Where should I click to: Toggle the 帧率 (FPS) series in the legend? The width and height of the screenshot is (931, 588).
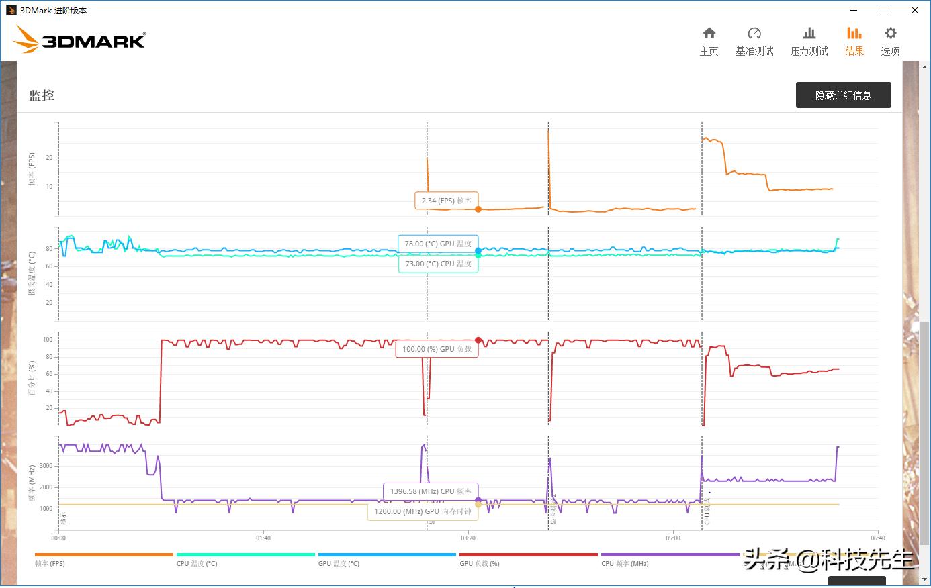103,560
